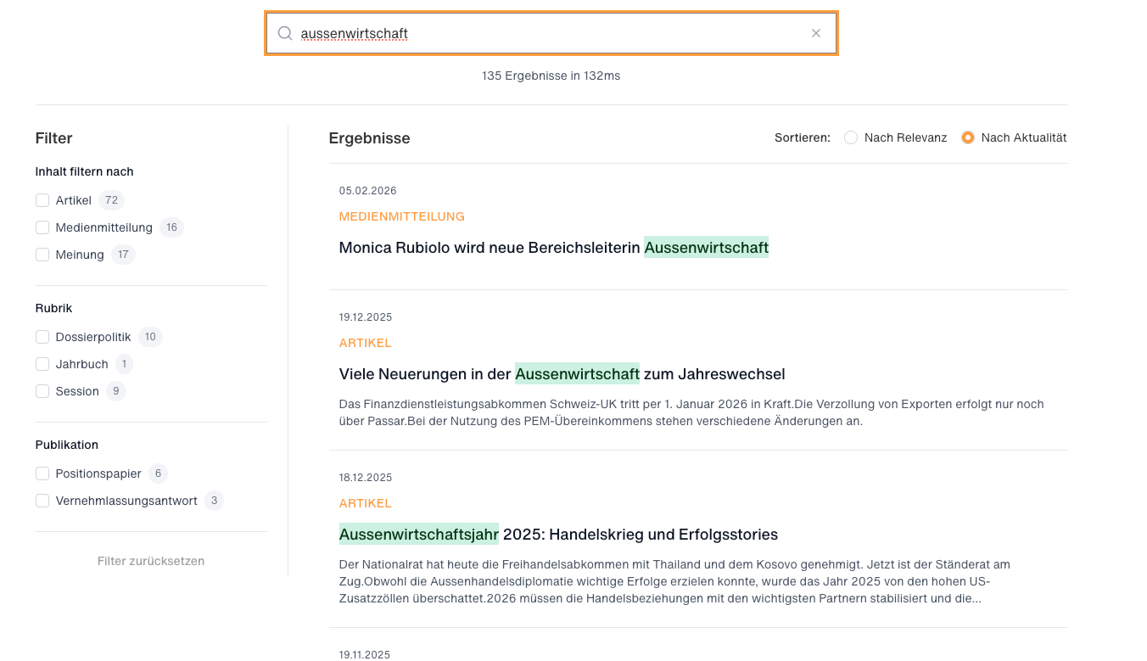The image size is (1147, 661).
Task: Check the Meinung filter option
Action: (x=42, y=255)
